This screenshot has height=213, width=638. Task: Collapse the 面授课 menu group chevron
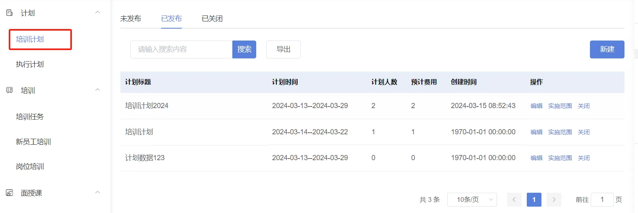(x=97, y=192)
